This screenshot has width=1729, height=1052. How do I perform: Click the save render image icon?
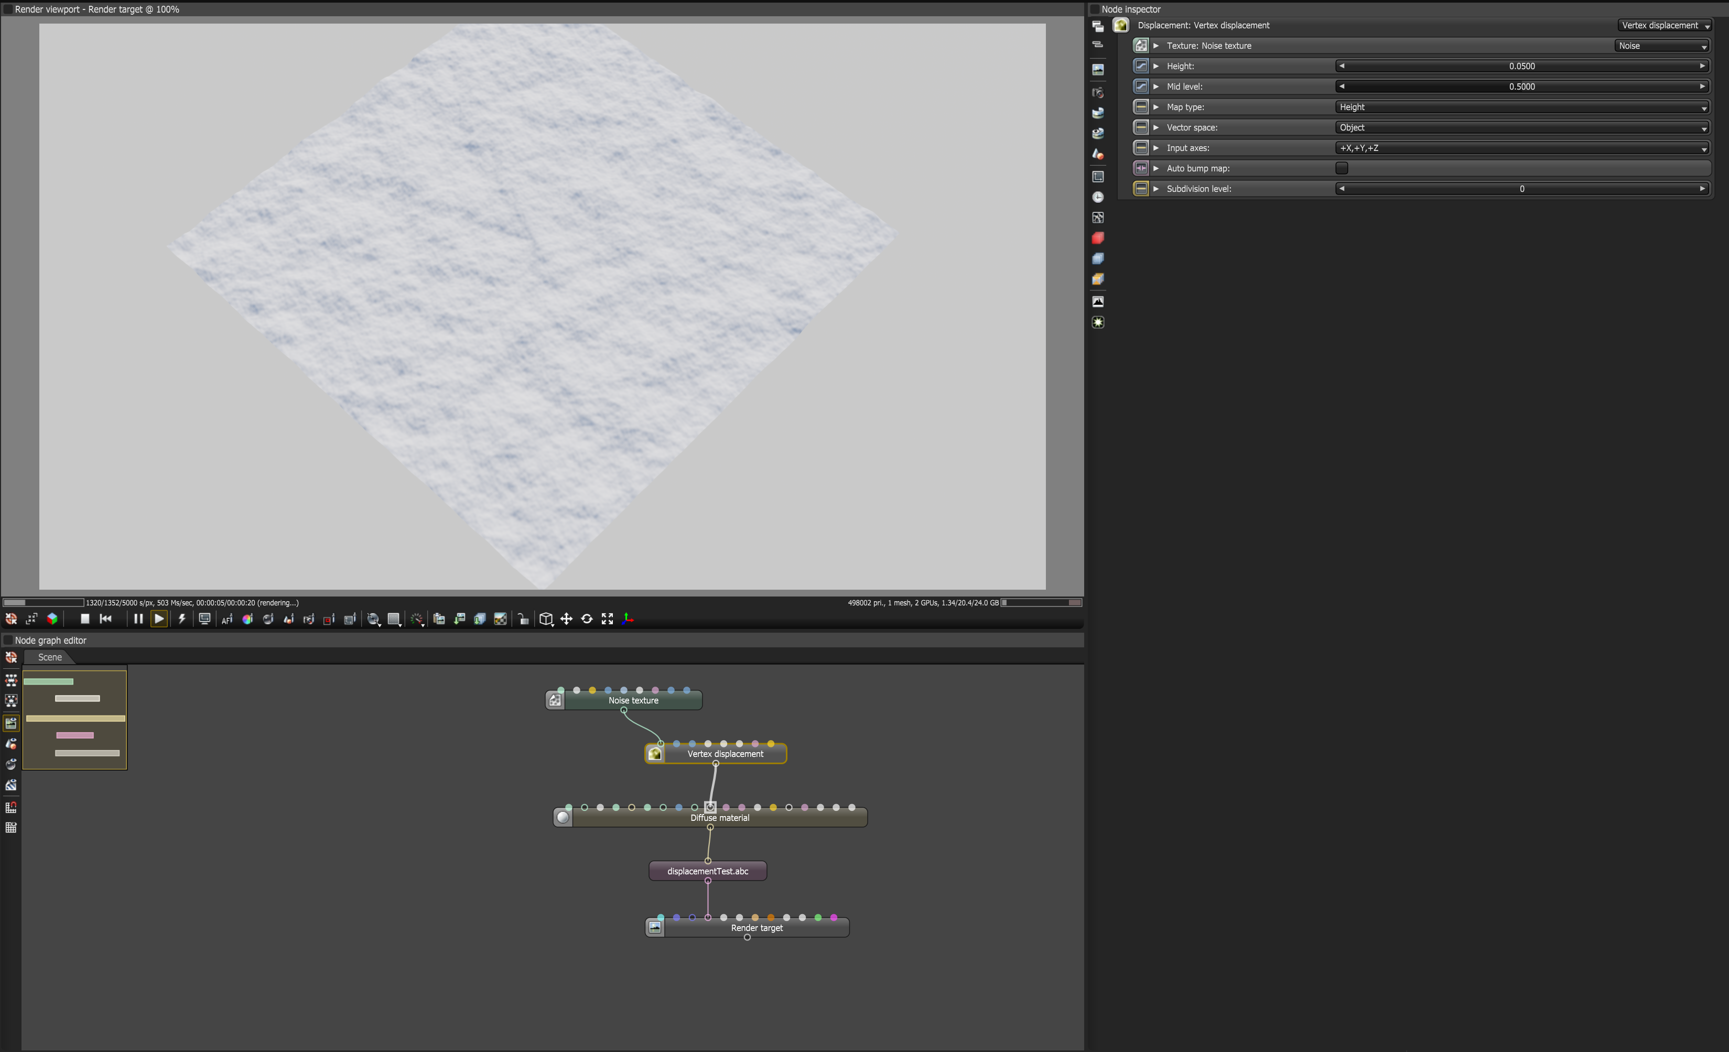(x=460, y=619)
